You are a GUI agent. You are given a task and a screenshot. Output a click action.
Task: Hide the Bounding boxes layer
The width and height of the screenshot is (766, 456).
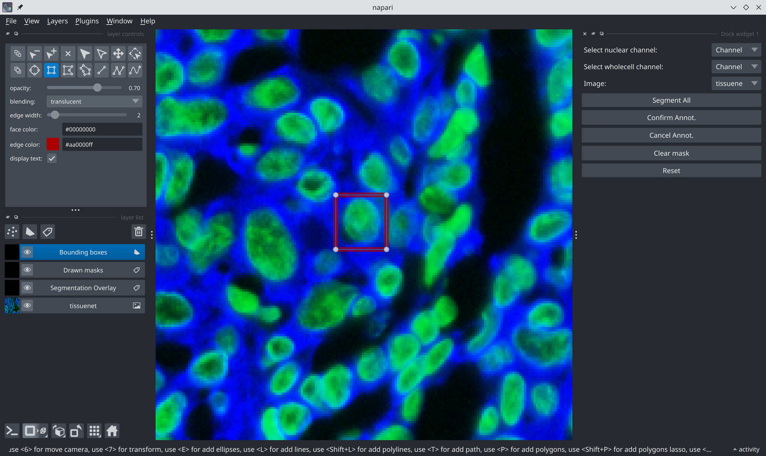(27, 252)
